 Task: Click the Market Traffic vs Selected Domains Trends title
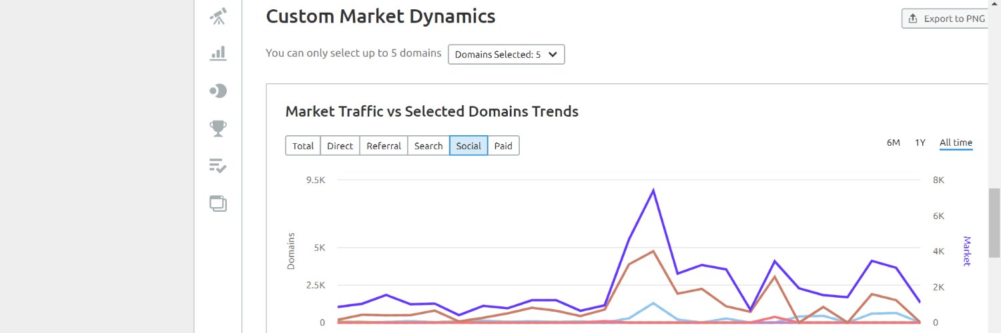point(432,111)
